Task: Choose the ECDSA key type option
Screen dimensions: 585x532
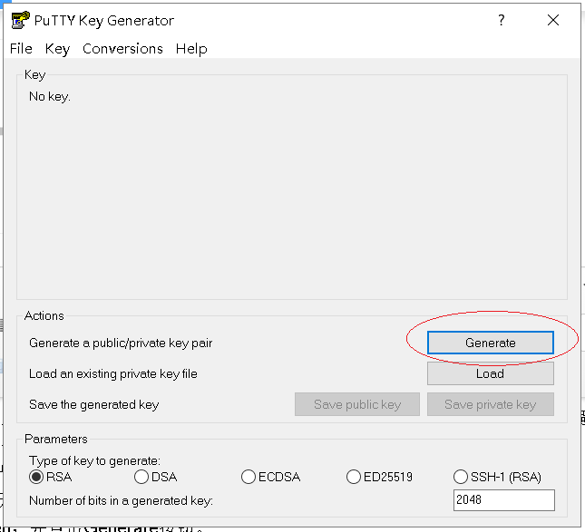Action: 249,477
